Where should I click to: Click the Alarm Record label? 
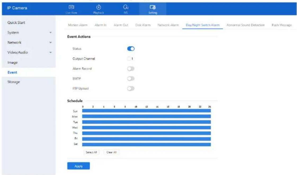click(82, 69)
